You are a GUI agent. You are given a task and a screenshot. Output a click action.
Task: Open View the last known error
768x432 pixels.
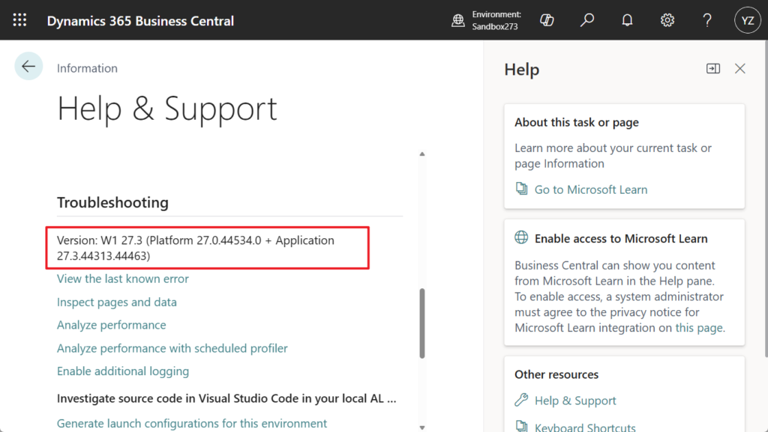pos(123,279)
